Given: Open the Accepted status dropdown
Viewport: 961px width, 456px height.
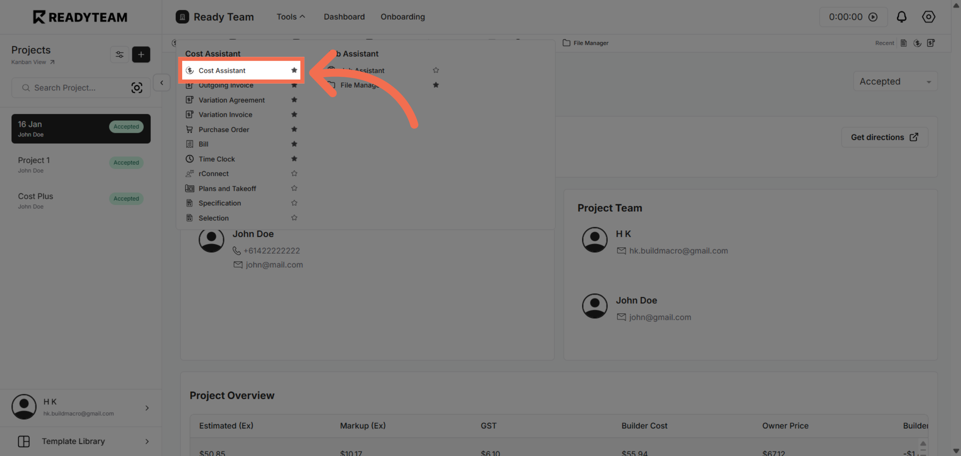Looking at the screenshot, I should [895, 81].
